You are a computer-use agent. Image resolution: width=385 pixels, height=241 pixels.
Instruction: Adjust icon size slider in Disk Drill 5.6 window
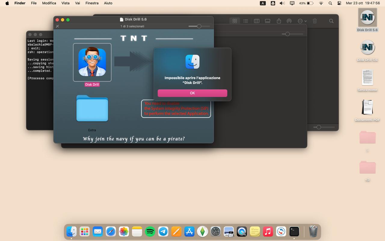(199, 26)
